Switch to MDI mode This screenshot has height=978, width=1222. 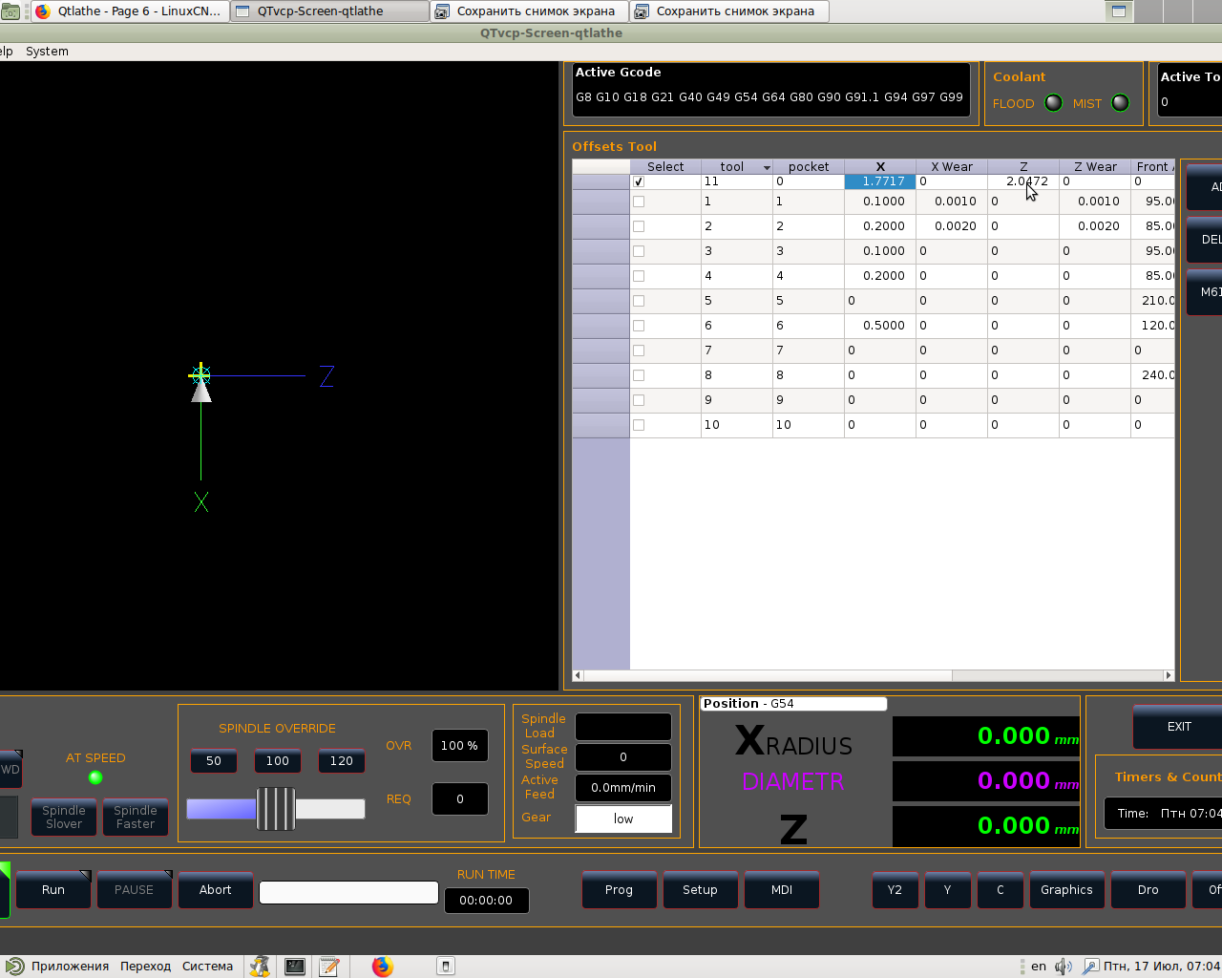tap(782, 890)
